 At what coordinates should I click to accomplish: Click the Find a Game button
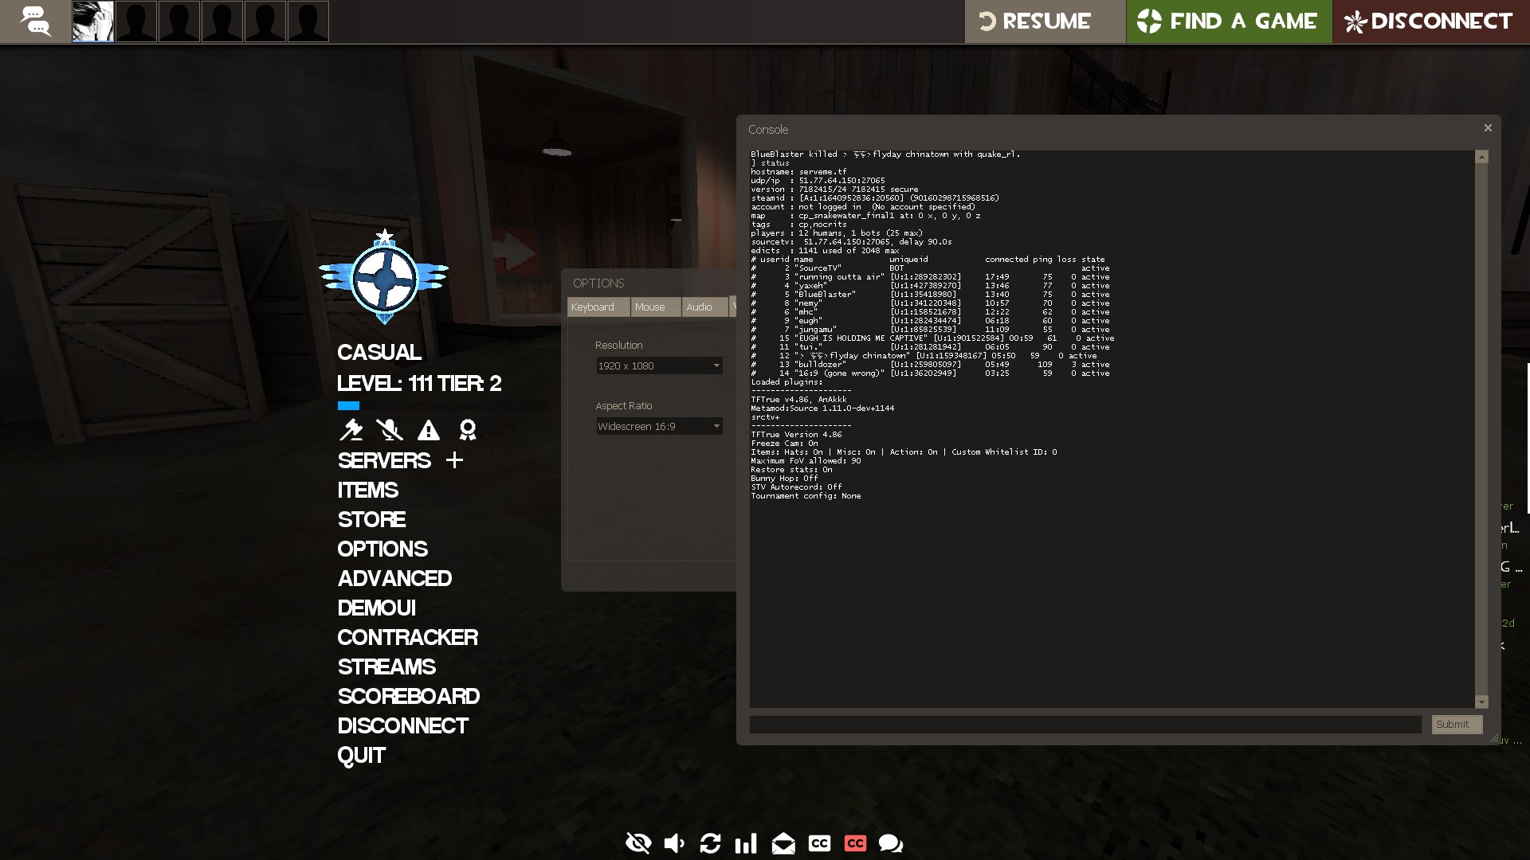click(x=1228, y=21)
